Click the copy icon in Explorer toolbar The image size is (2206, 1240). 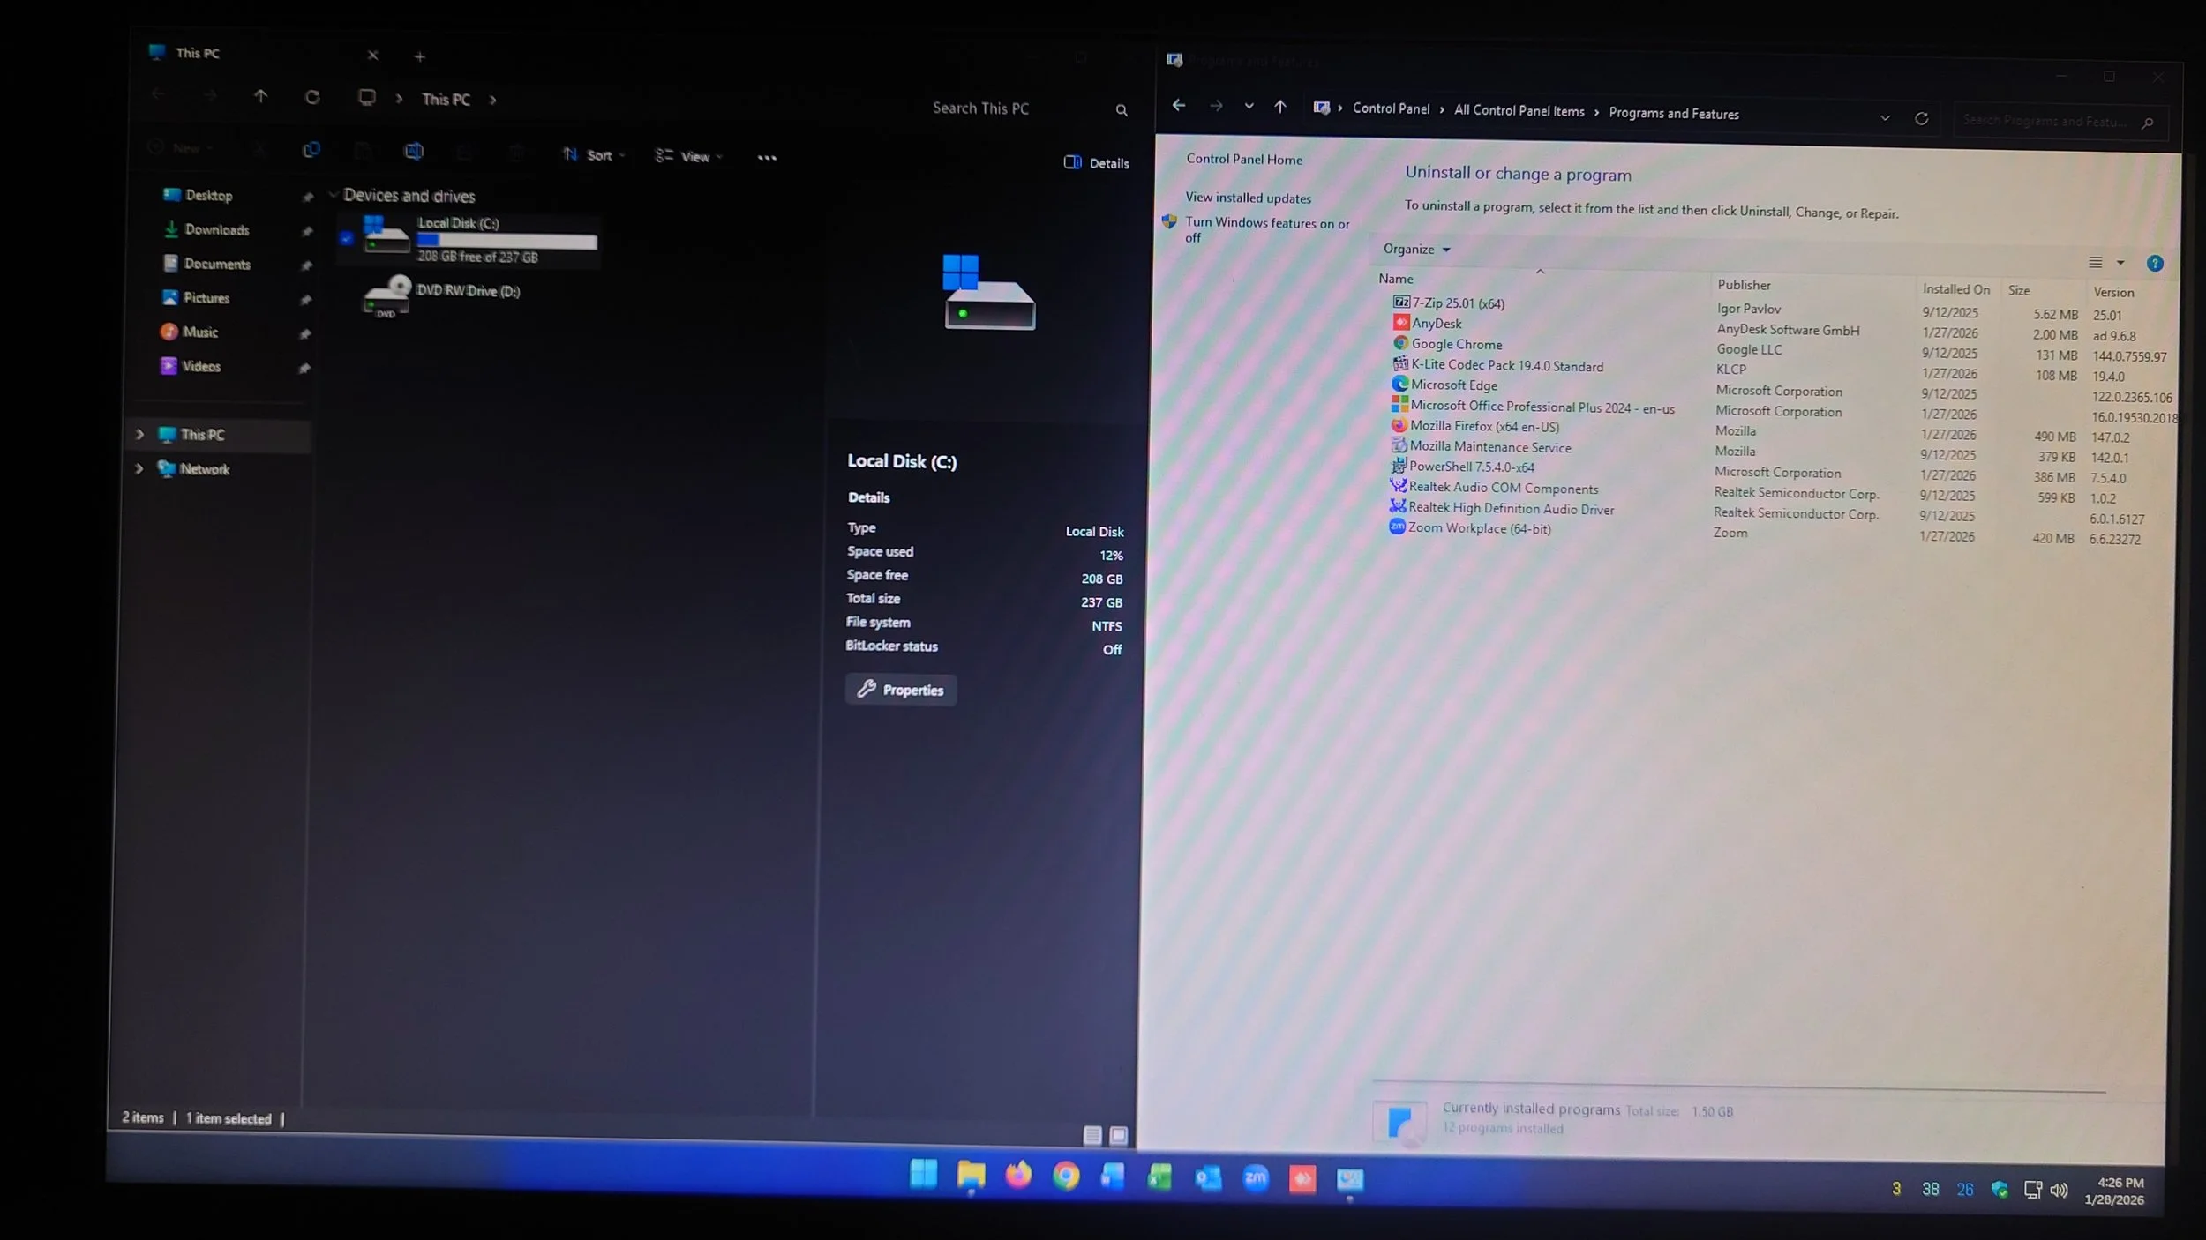311,150
